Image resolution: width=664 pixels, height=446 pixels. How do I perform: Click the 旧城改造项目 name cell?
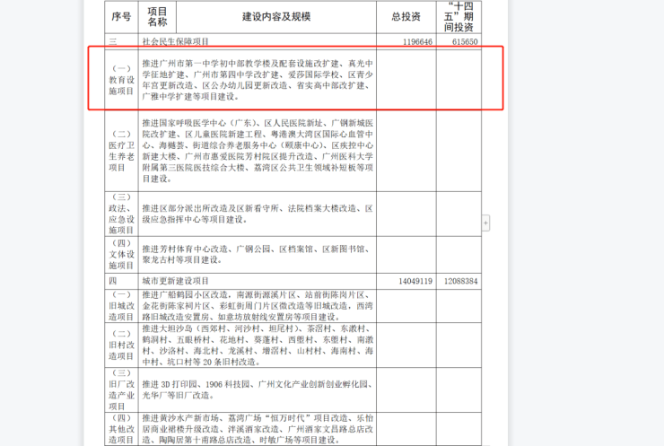click(120, 305)
